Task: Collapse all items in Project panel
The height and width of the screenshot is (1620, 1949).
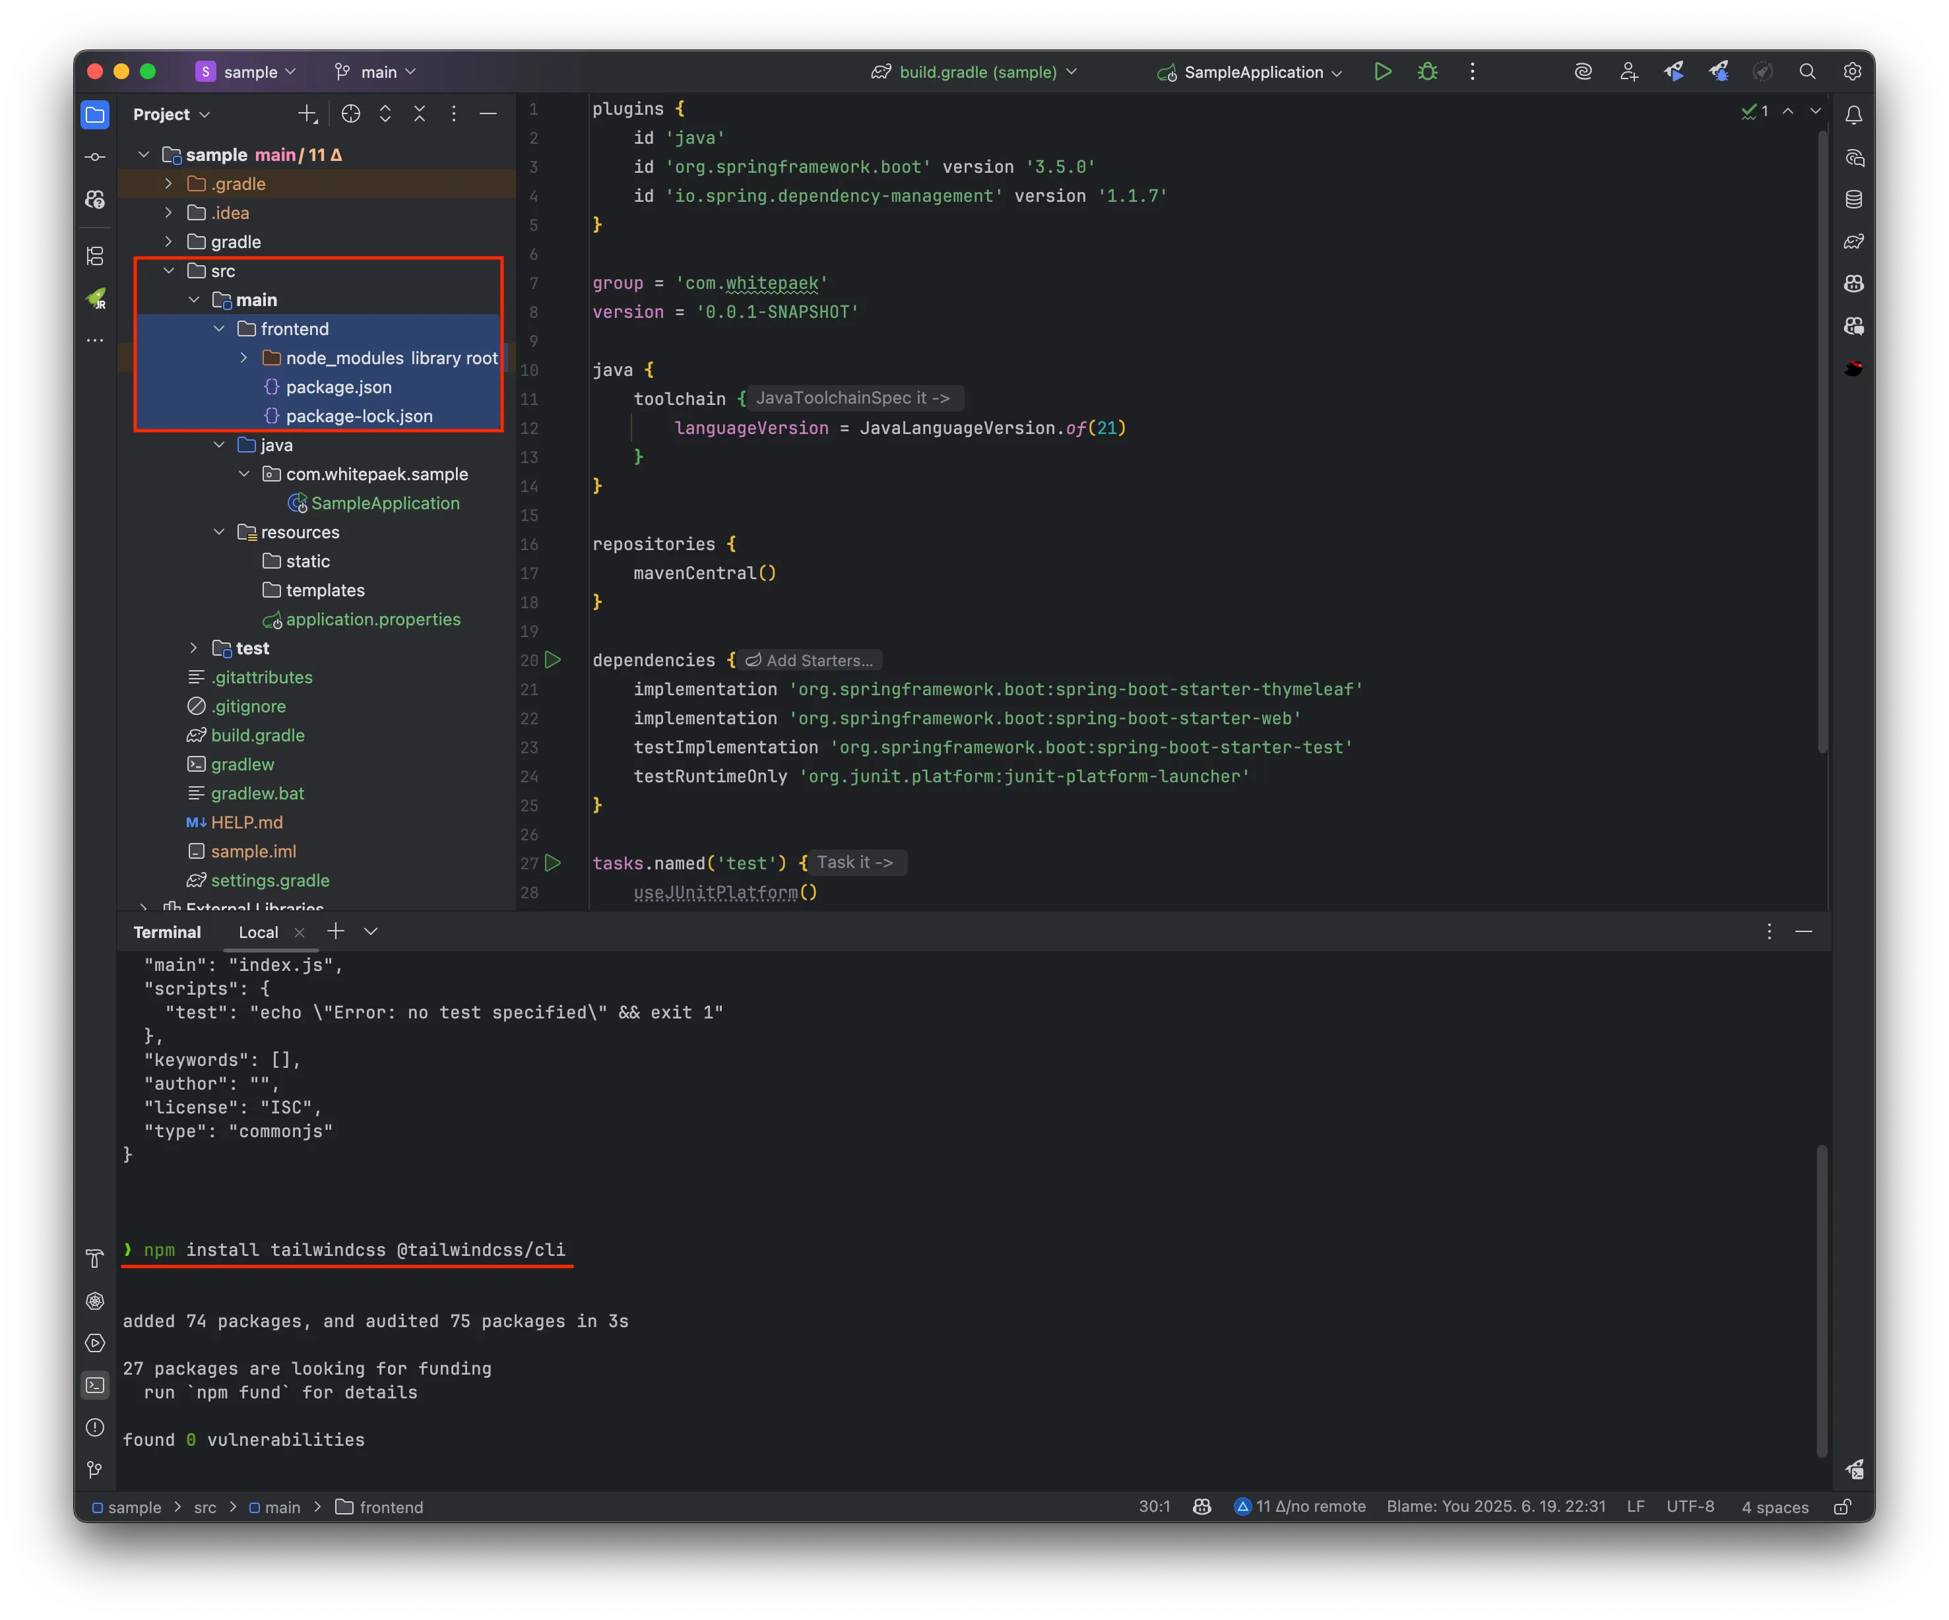Action: 420,114
